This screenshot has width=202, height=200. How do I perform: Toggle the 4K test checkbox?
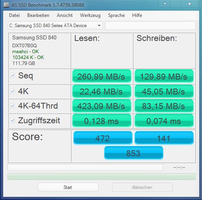(13, 91)
